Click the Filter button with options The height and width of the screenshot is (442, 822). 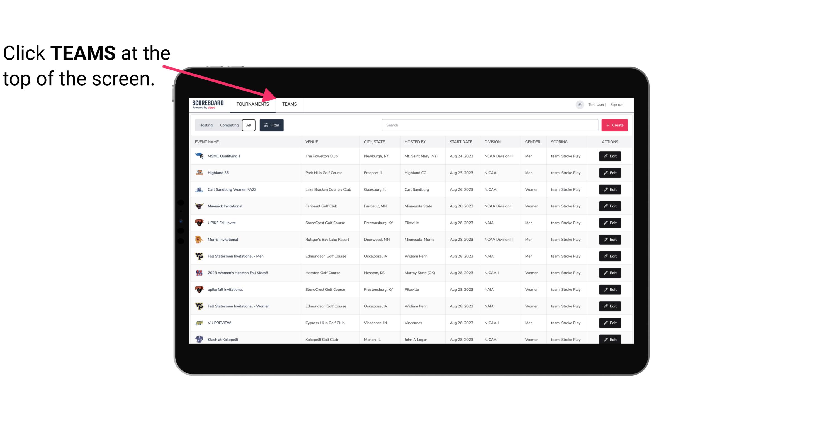(x=271, y=125)
